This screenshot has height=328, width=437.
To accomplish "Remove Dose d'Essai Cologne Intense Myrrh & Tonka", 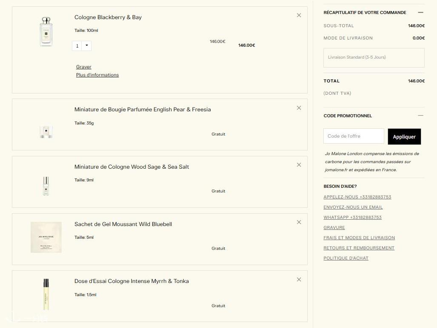I will 299,279.
